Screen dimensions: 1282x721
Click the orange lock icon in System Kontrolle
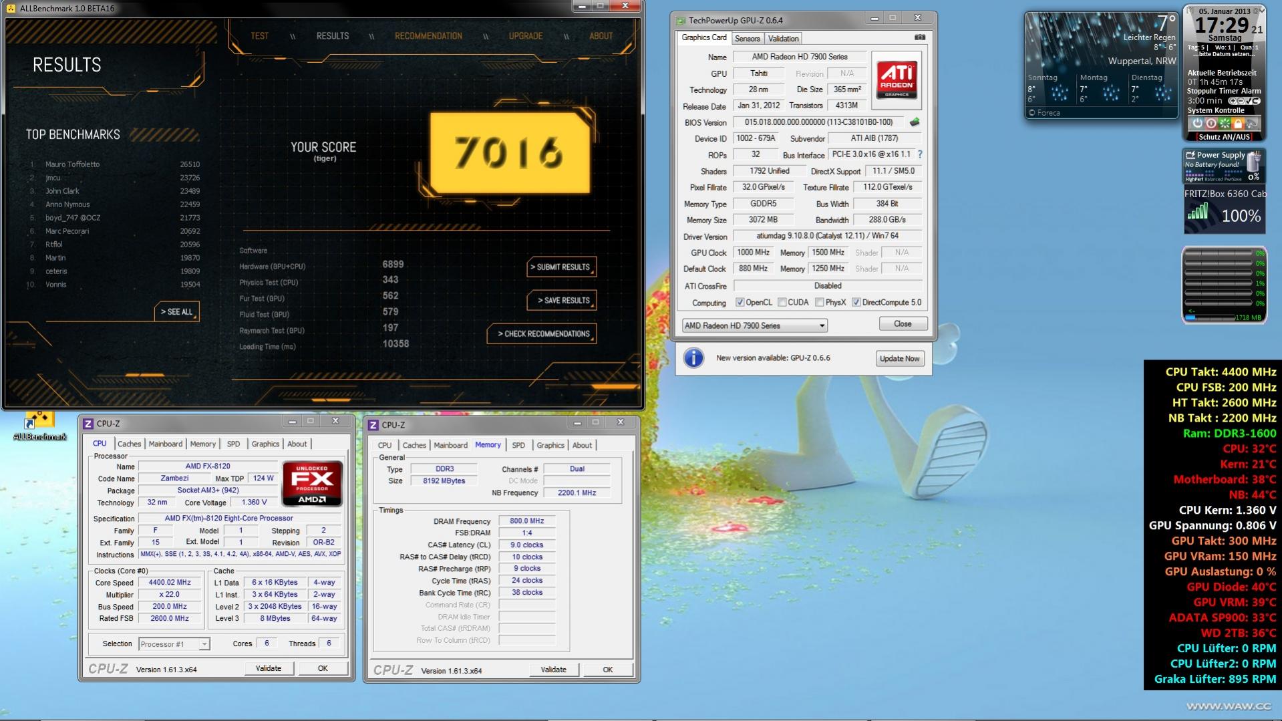coord(1238,124)
